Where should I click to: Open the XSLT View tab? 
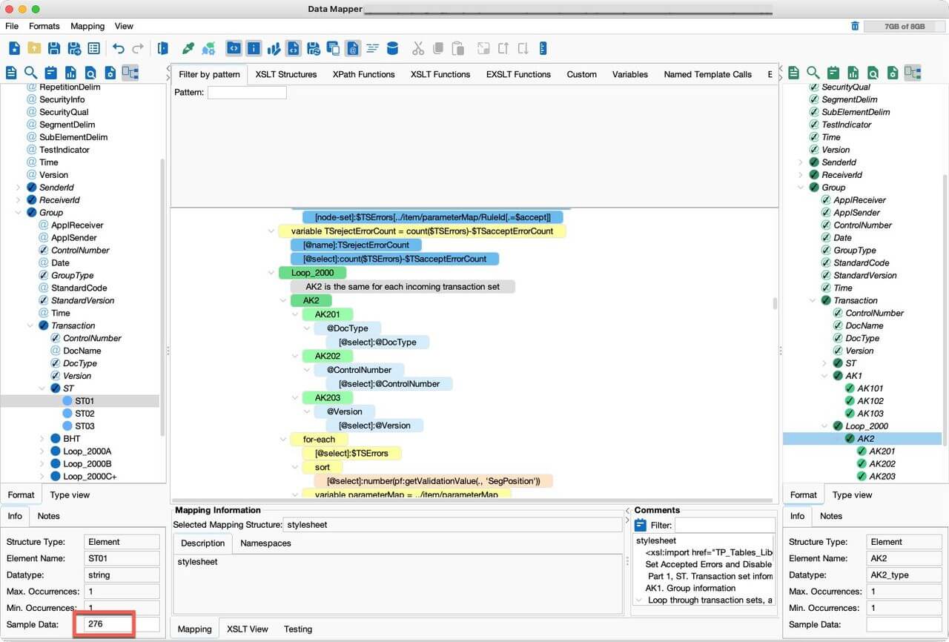[x=248, y=629]
